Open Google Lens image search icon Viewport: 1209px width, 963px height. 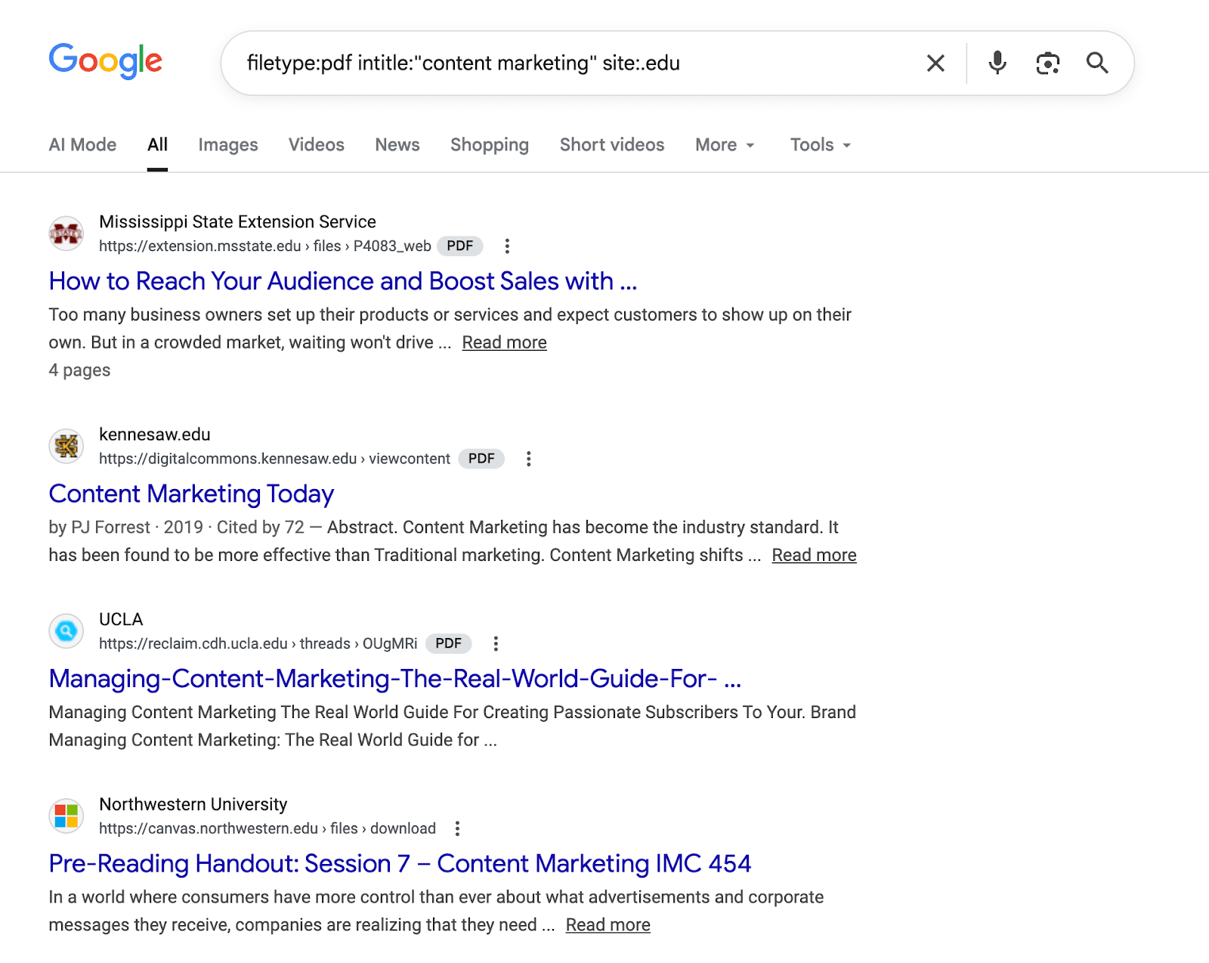(x=1047, y=63)
